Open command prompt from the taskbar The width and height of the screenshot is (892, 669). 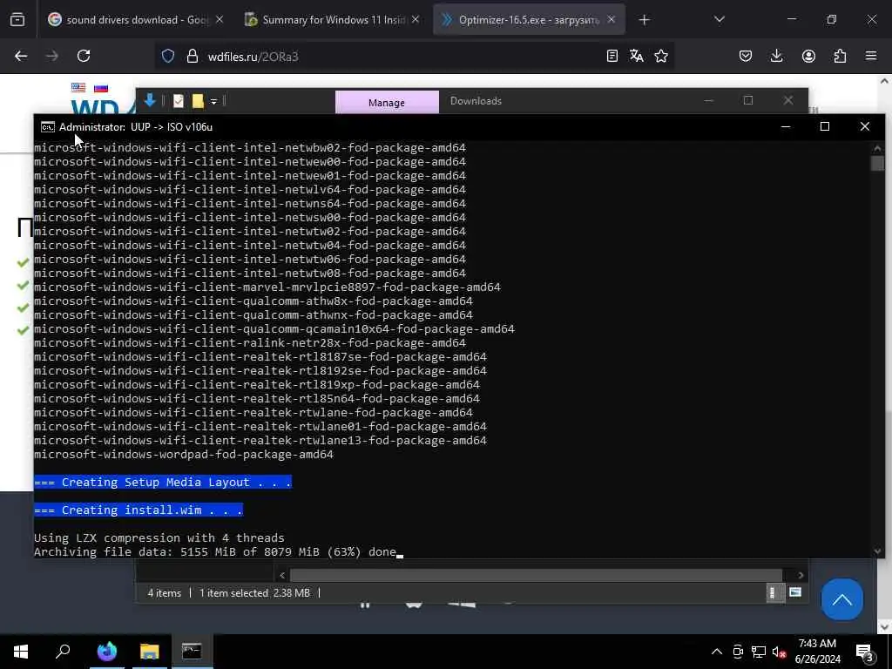click(x=192, y=652)
